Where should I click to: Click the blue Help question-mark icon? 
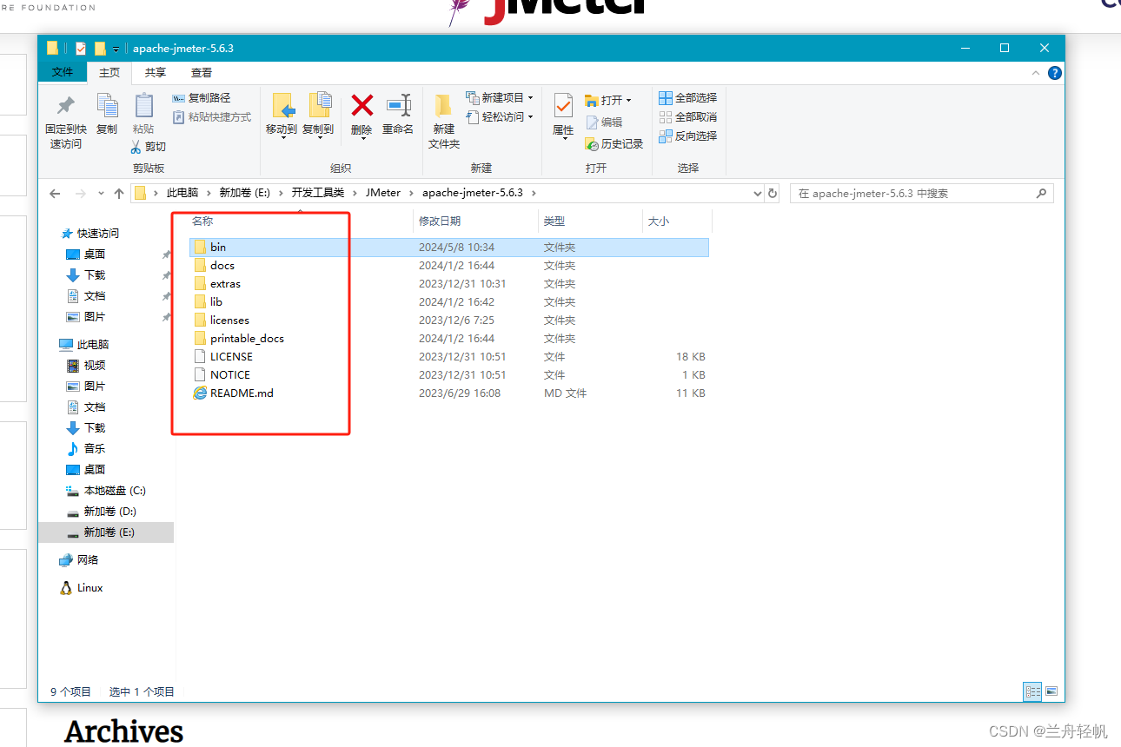(1055, 74)
